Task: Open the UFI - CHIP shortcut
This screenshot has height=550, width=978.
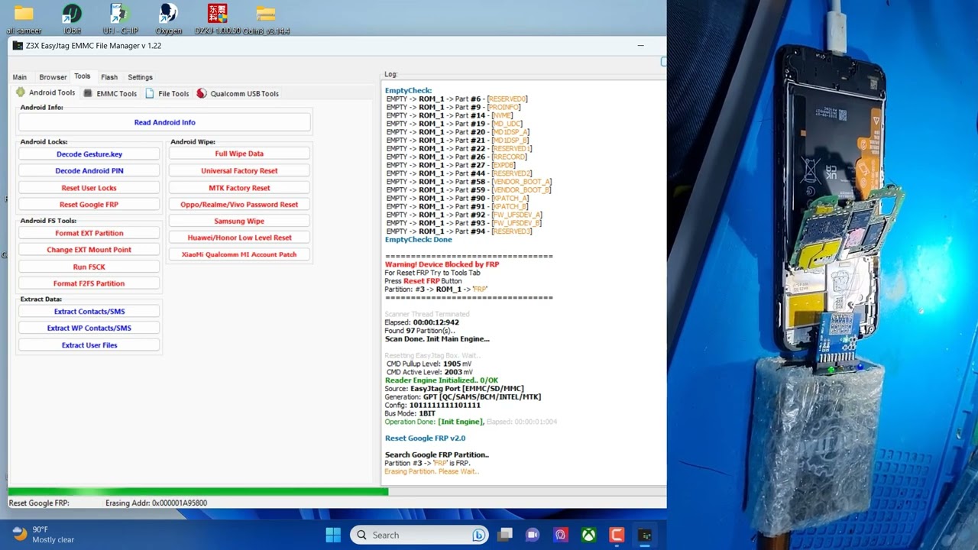Action: pos(120,18)
